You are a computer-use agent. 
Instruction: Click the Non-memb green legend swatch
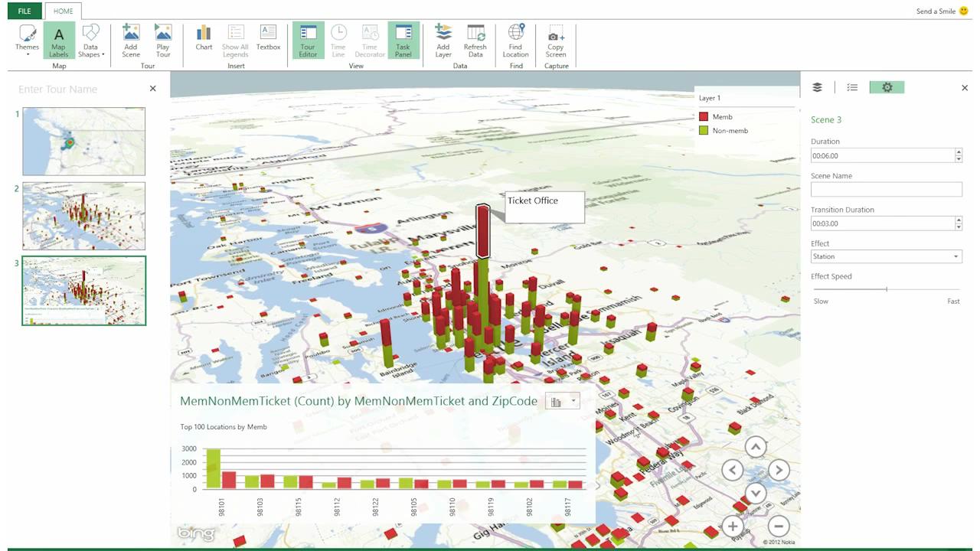tap(703, 131)
